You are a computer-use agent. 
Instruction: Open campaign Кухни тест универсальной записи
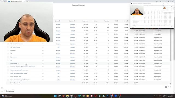[x=19, y=73]
